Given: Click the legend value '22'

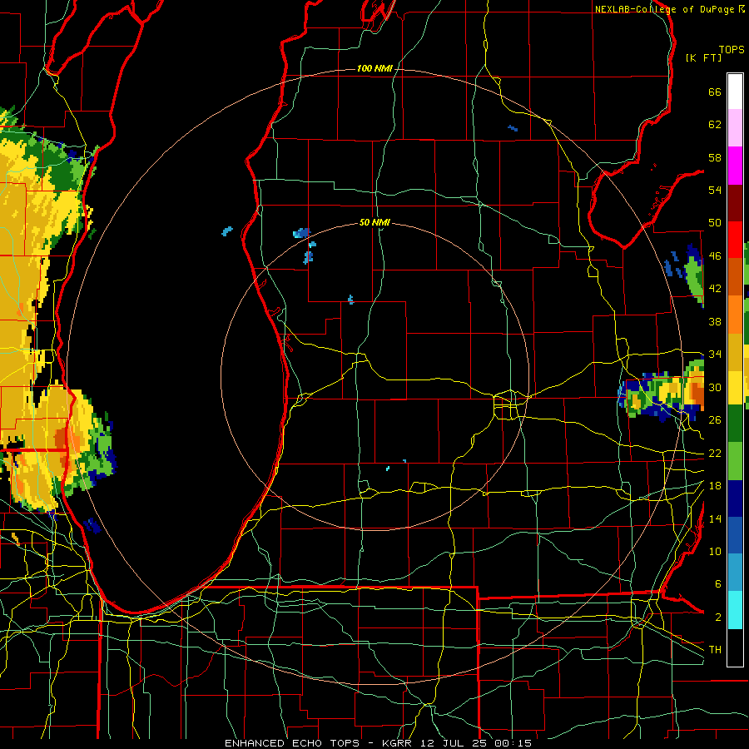Looking at the screenshot, I should tap(715, 454).
